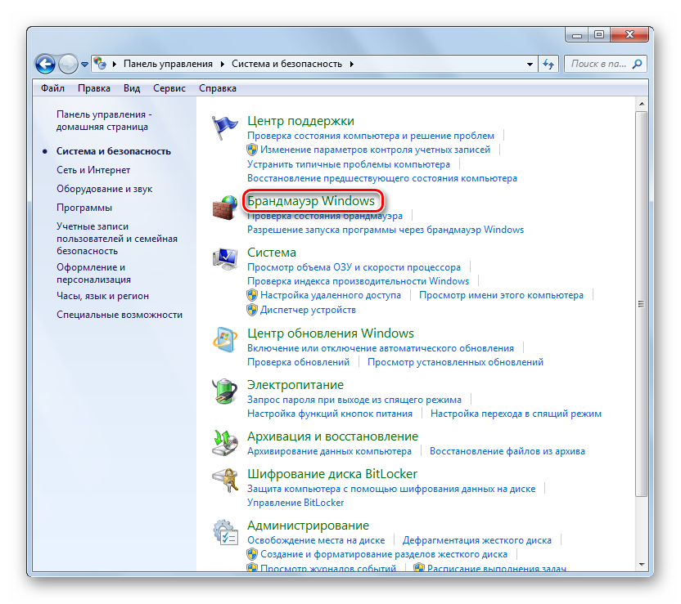Click the BitLocker Drive Encryption icon
This screenshot has height=604, width=681.
click(224, 481)
